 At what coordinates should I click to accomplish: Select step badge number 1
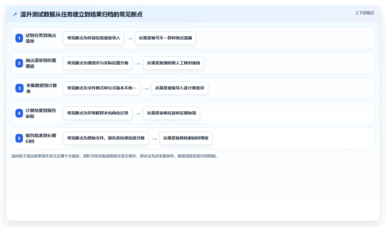19,38
